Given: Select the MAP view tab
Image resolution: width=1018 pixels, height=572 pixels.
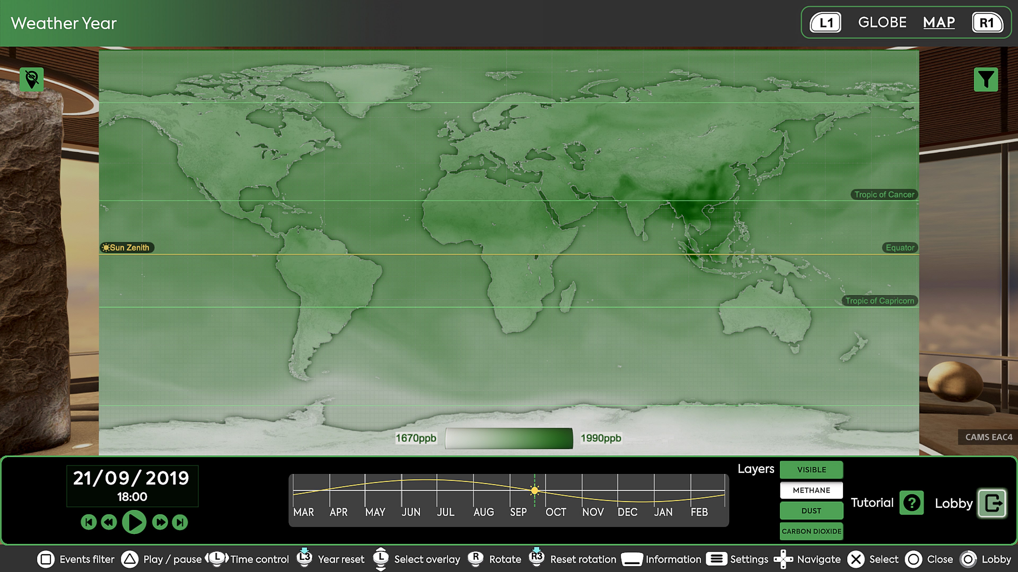Looking at the screenshot, I should [x=939, y=23].
